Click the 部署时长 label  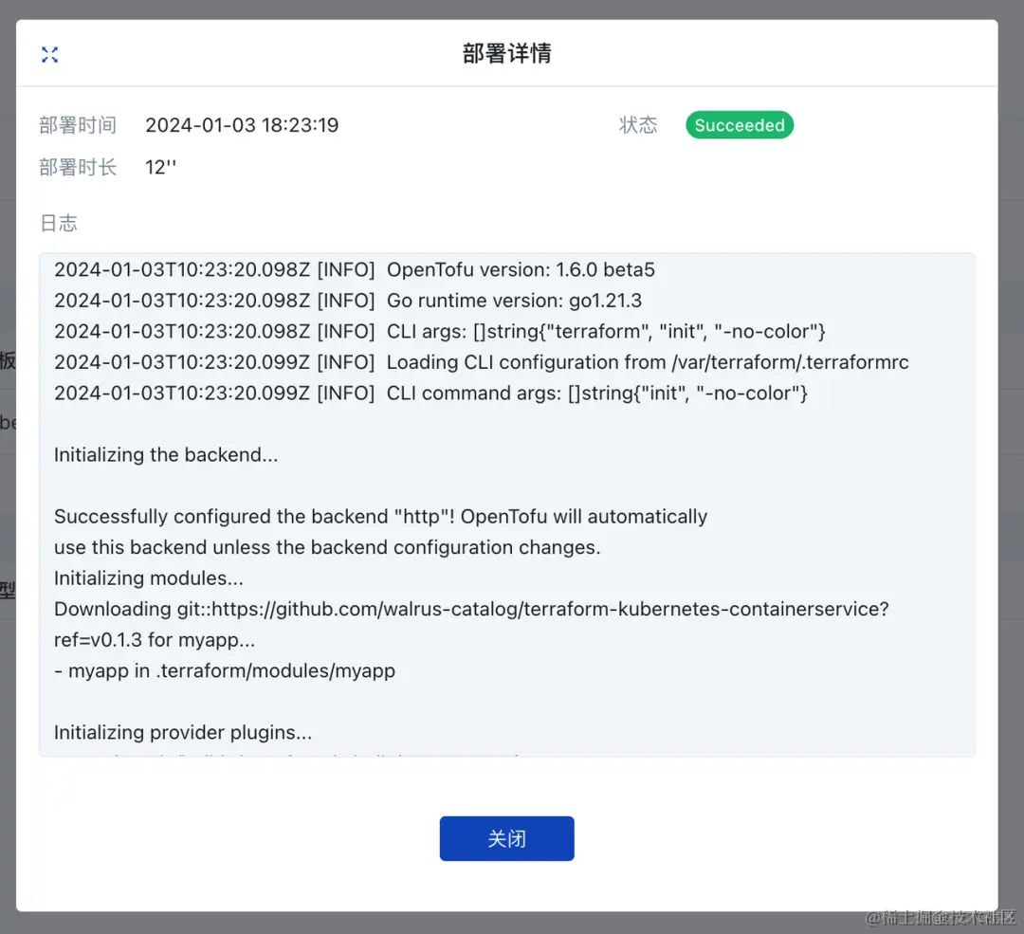coord(78,167)
